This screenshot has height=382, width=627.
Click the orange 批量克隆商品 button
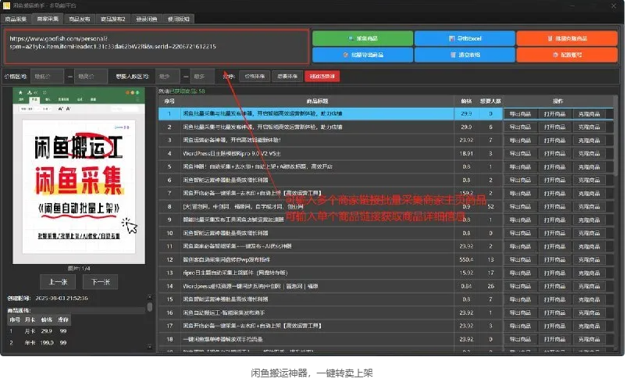[x=567, y=38]
